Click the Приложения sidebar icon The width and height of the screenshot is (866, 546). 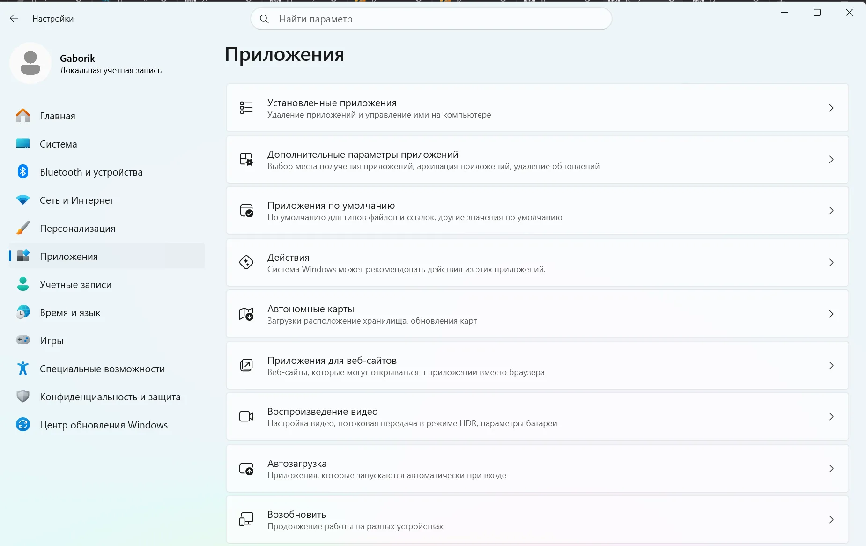point(23,256)
